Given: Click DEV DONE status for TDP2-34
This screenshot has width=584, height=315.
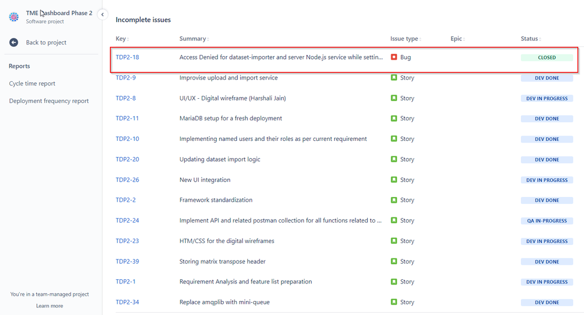Looking at the screenshot, I should click(547, 302).
